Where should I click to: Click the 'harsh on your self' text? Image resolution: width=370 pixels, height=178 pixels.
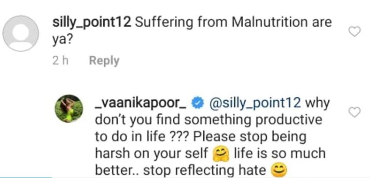[152, 155]
